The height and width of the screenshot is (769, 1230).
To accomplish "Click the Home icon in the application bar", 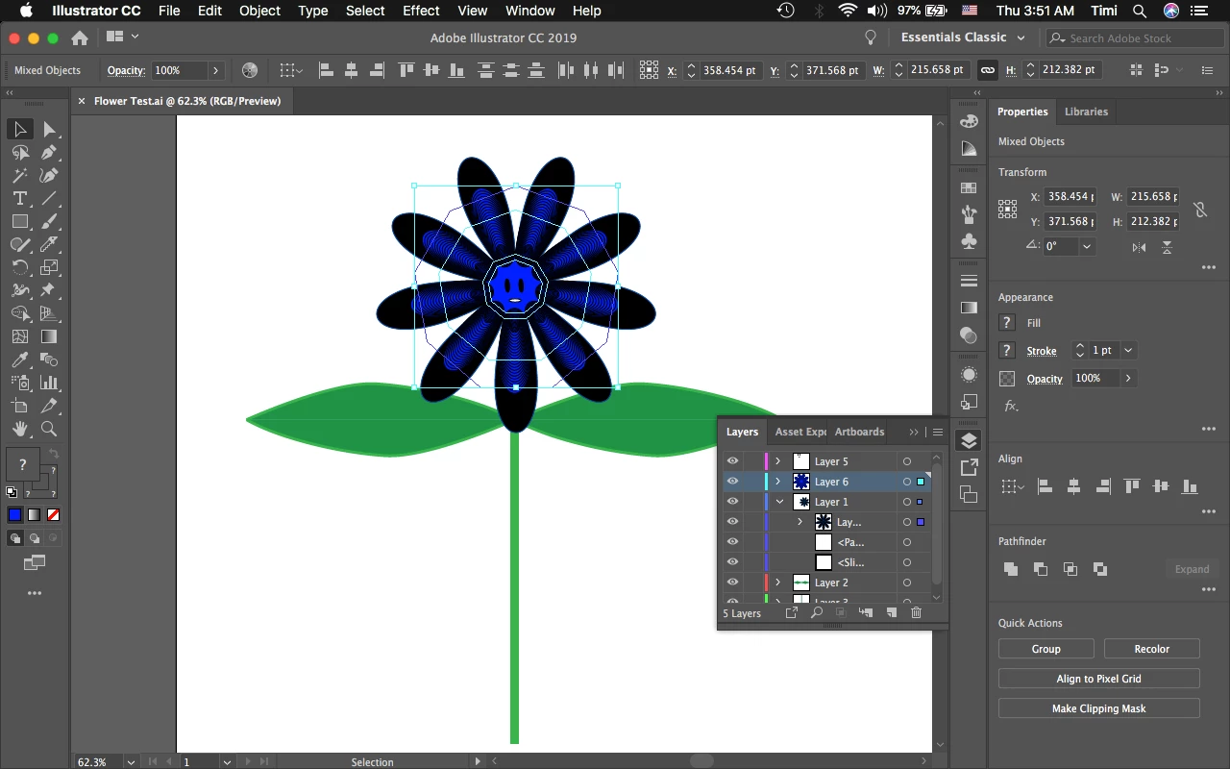I will (x=80, y=37).
